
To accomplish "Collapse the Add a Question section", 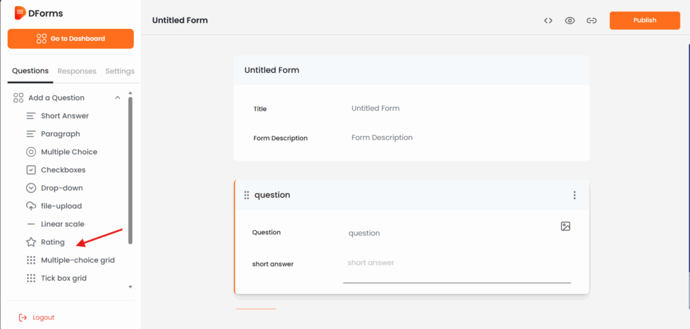I will pyautogui.click(x=117, y=98).
